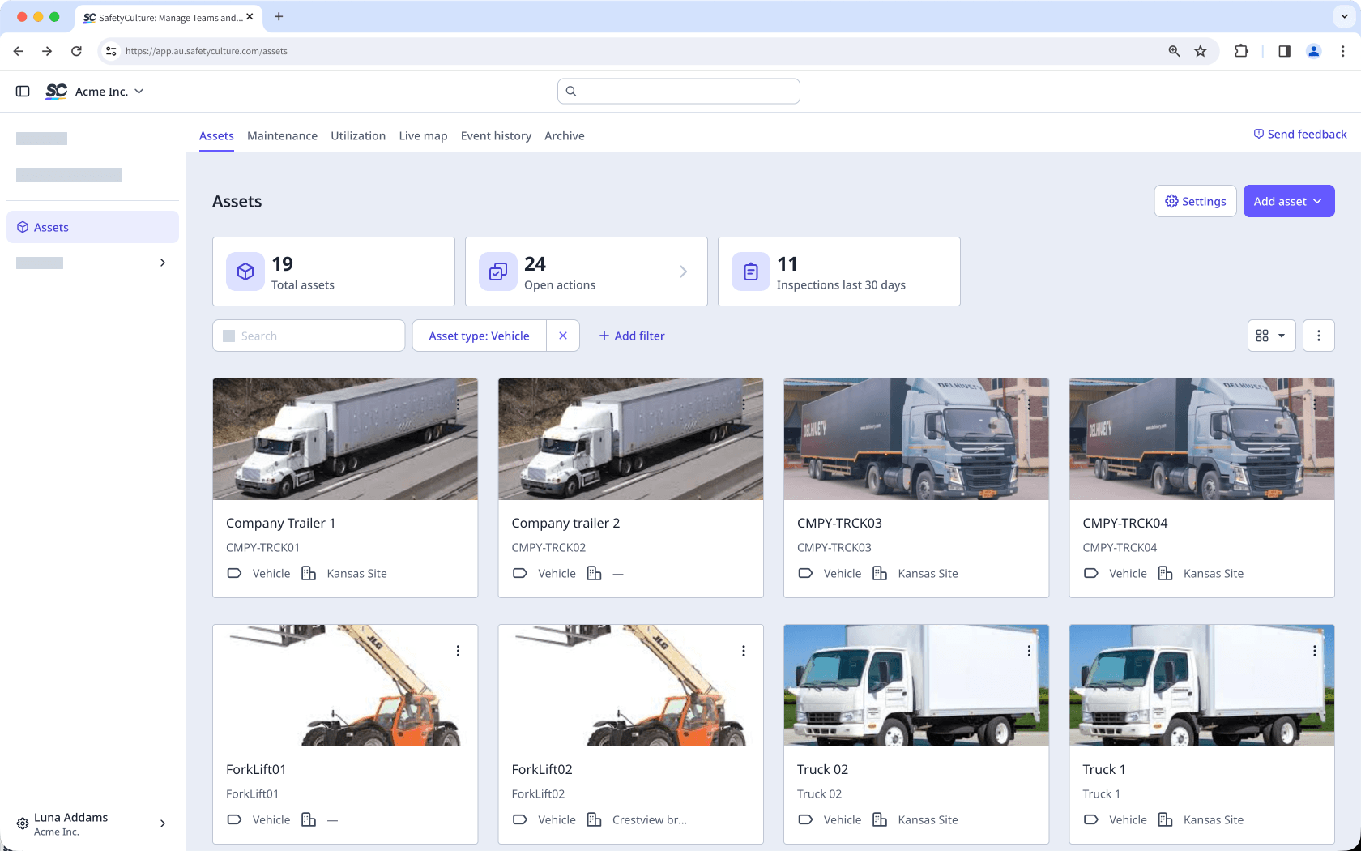Open Company Trailer 1 thumbnail
The image size is (1361, 851).
click(345, 439)
